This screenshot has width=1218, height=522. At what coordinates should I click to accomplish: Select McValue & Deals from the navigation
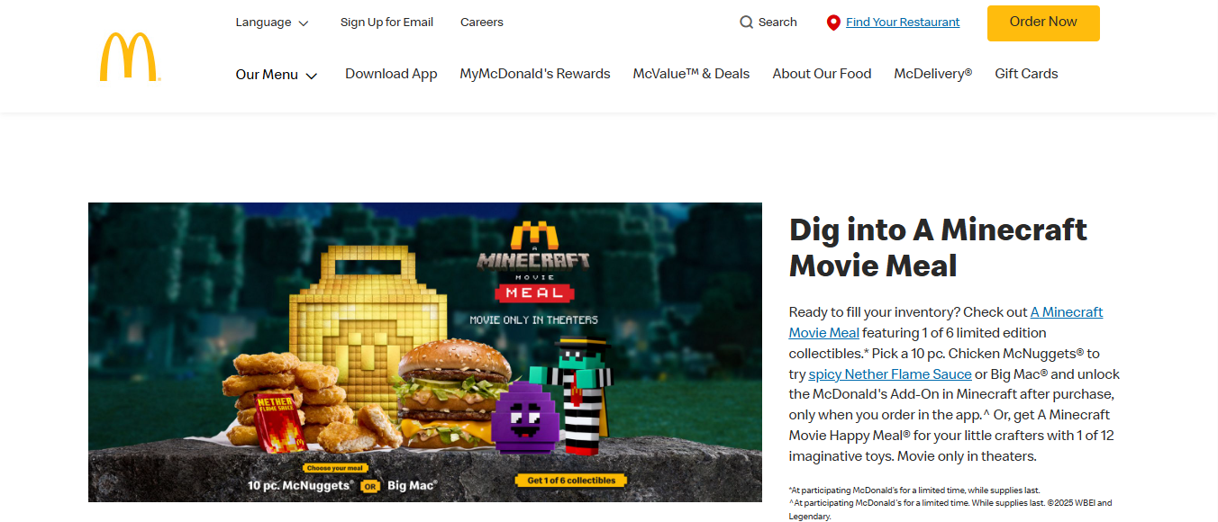click(691, 74)
